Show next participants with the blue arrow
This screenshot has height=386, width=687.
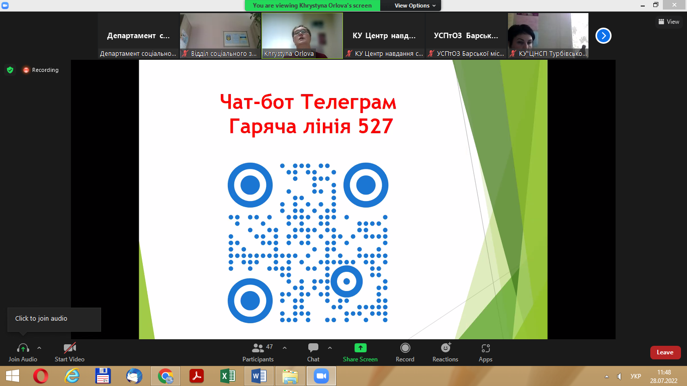tap(604, 36)
